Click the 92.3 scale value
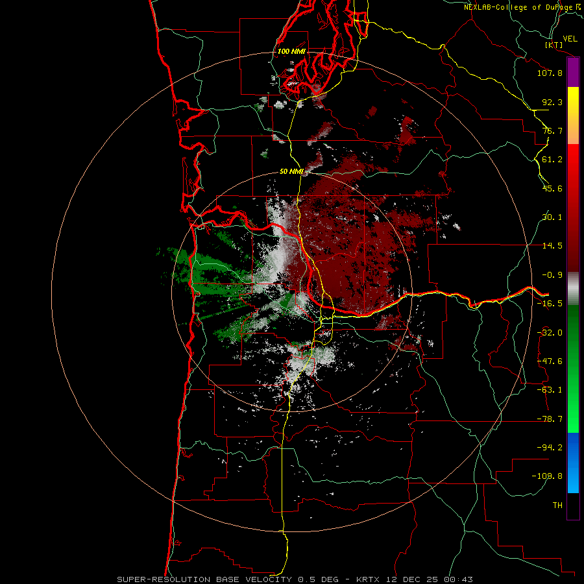This screenshot has width=584, height=584. point(552,102)
